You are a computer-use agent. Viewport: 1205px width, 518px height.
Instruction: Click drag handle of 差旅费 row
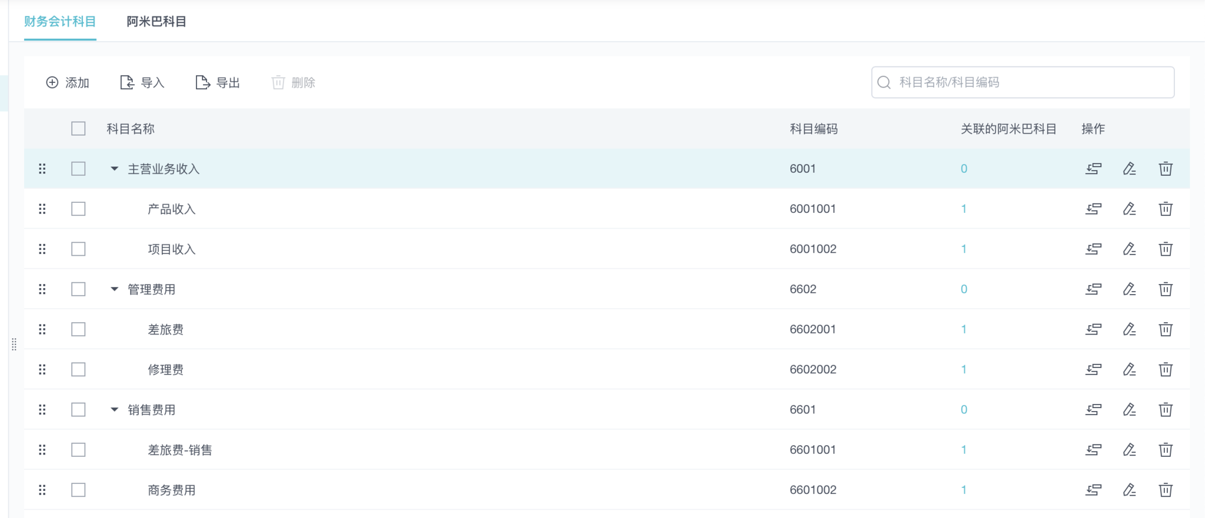point(42,329)
